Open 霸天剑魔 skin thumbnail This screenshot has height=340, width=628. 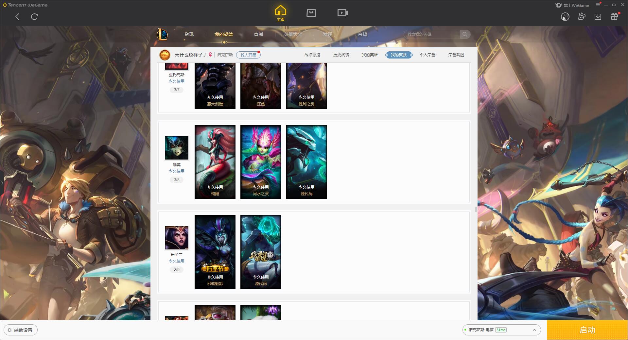coord(215,86)
